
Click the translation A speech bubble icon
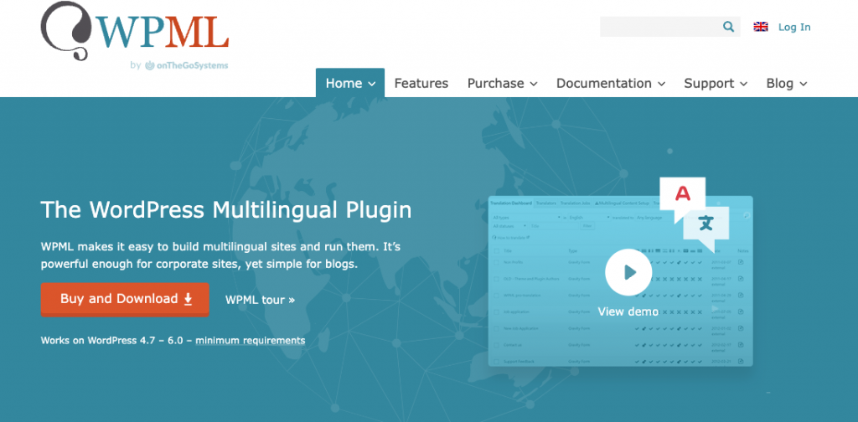(682, 195)
